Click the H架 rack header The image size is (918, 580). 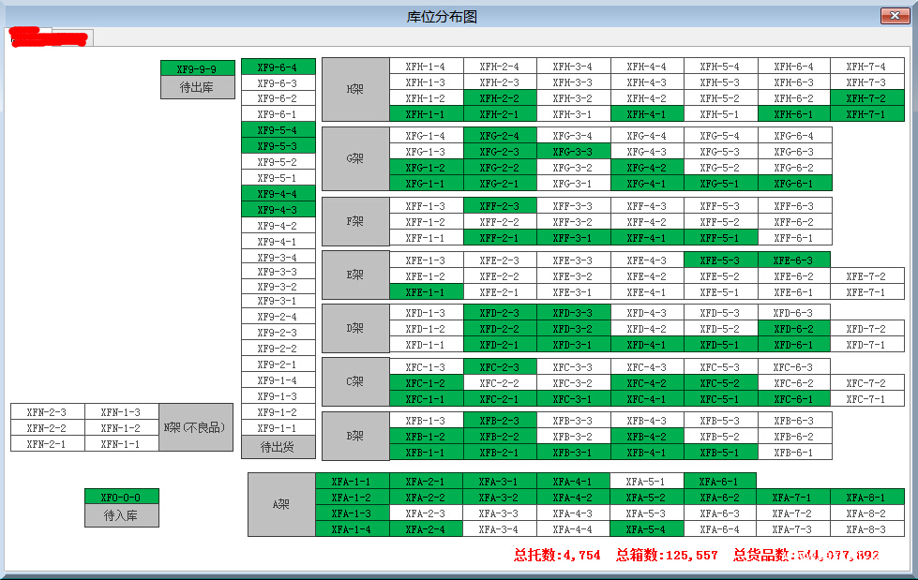pos(355,90)
